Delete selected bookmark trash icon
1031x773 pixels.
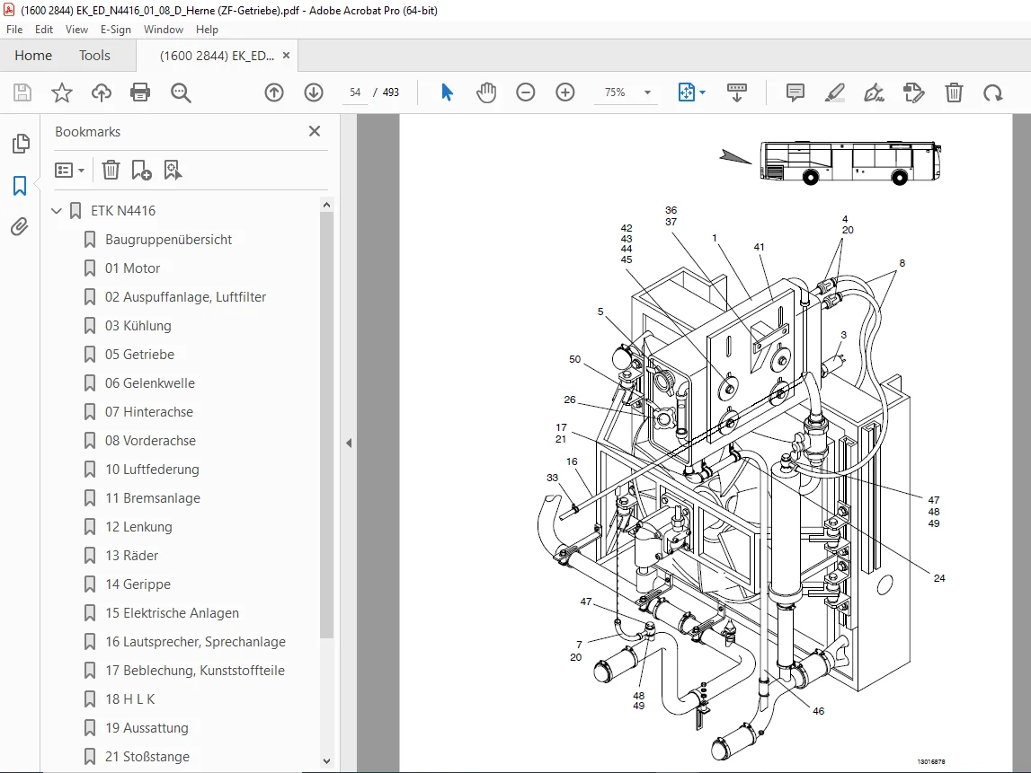pyautogui.click(x=111, y=170)
